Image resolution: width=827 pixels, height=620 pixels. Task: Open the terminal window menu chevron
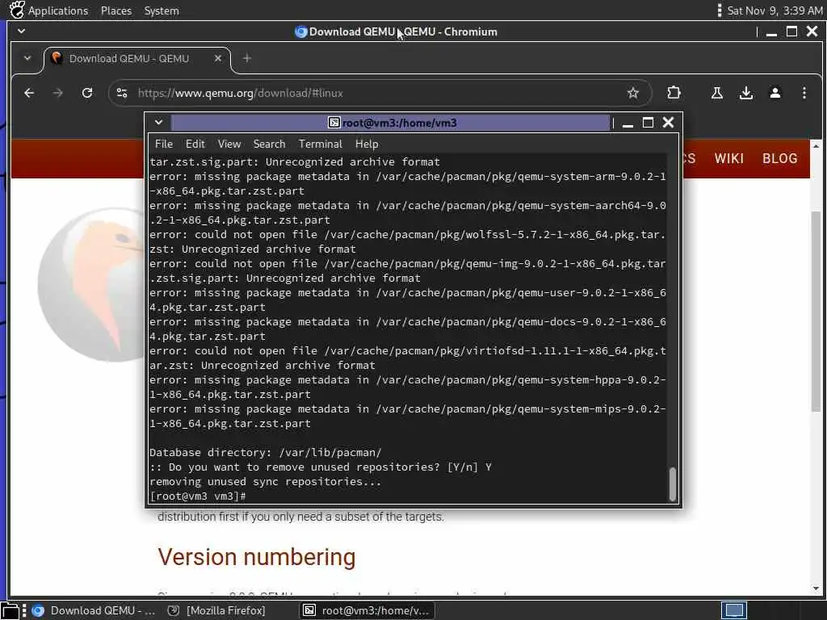coord(158,123)
